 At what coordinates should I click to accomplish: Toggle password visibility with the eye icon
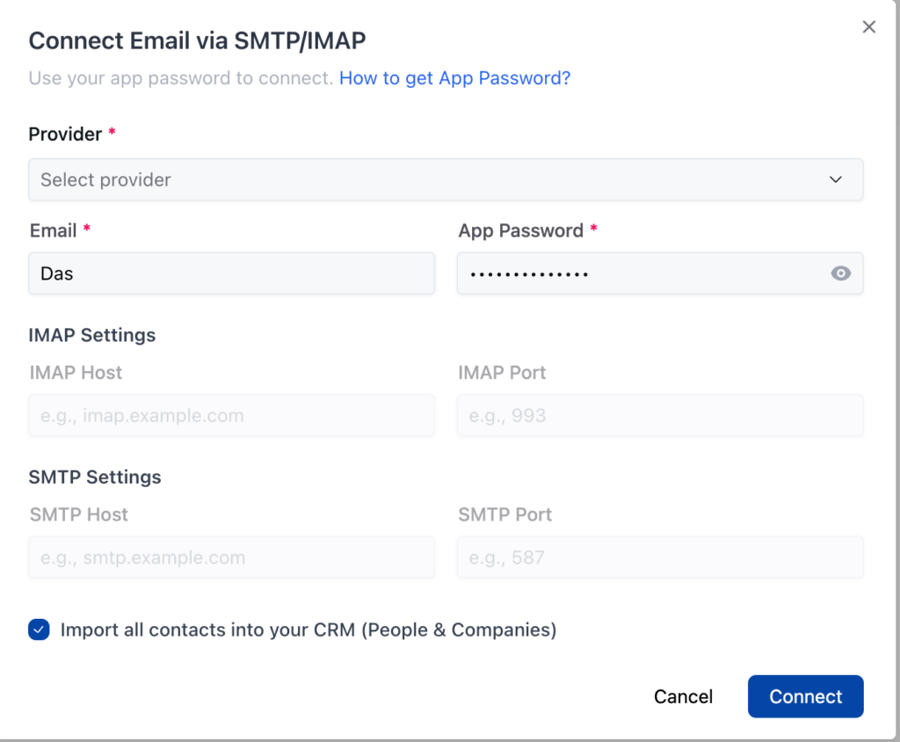pyautogui.click(x=841, y=273)
